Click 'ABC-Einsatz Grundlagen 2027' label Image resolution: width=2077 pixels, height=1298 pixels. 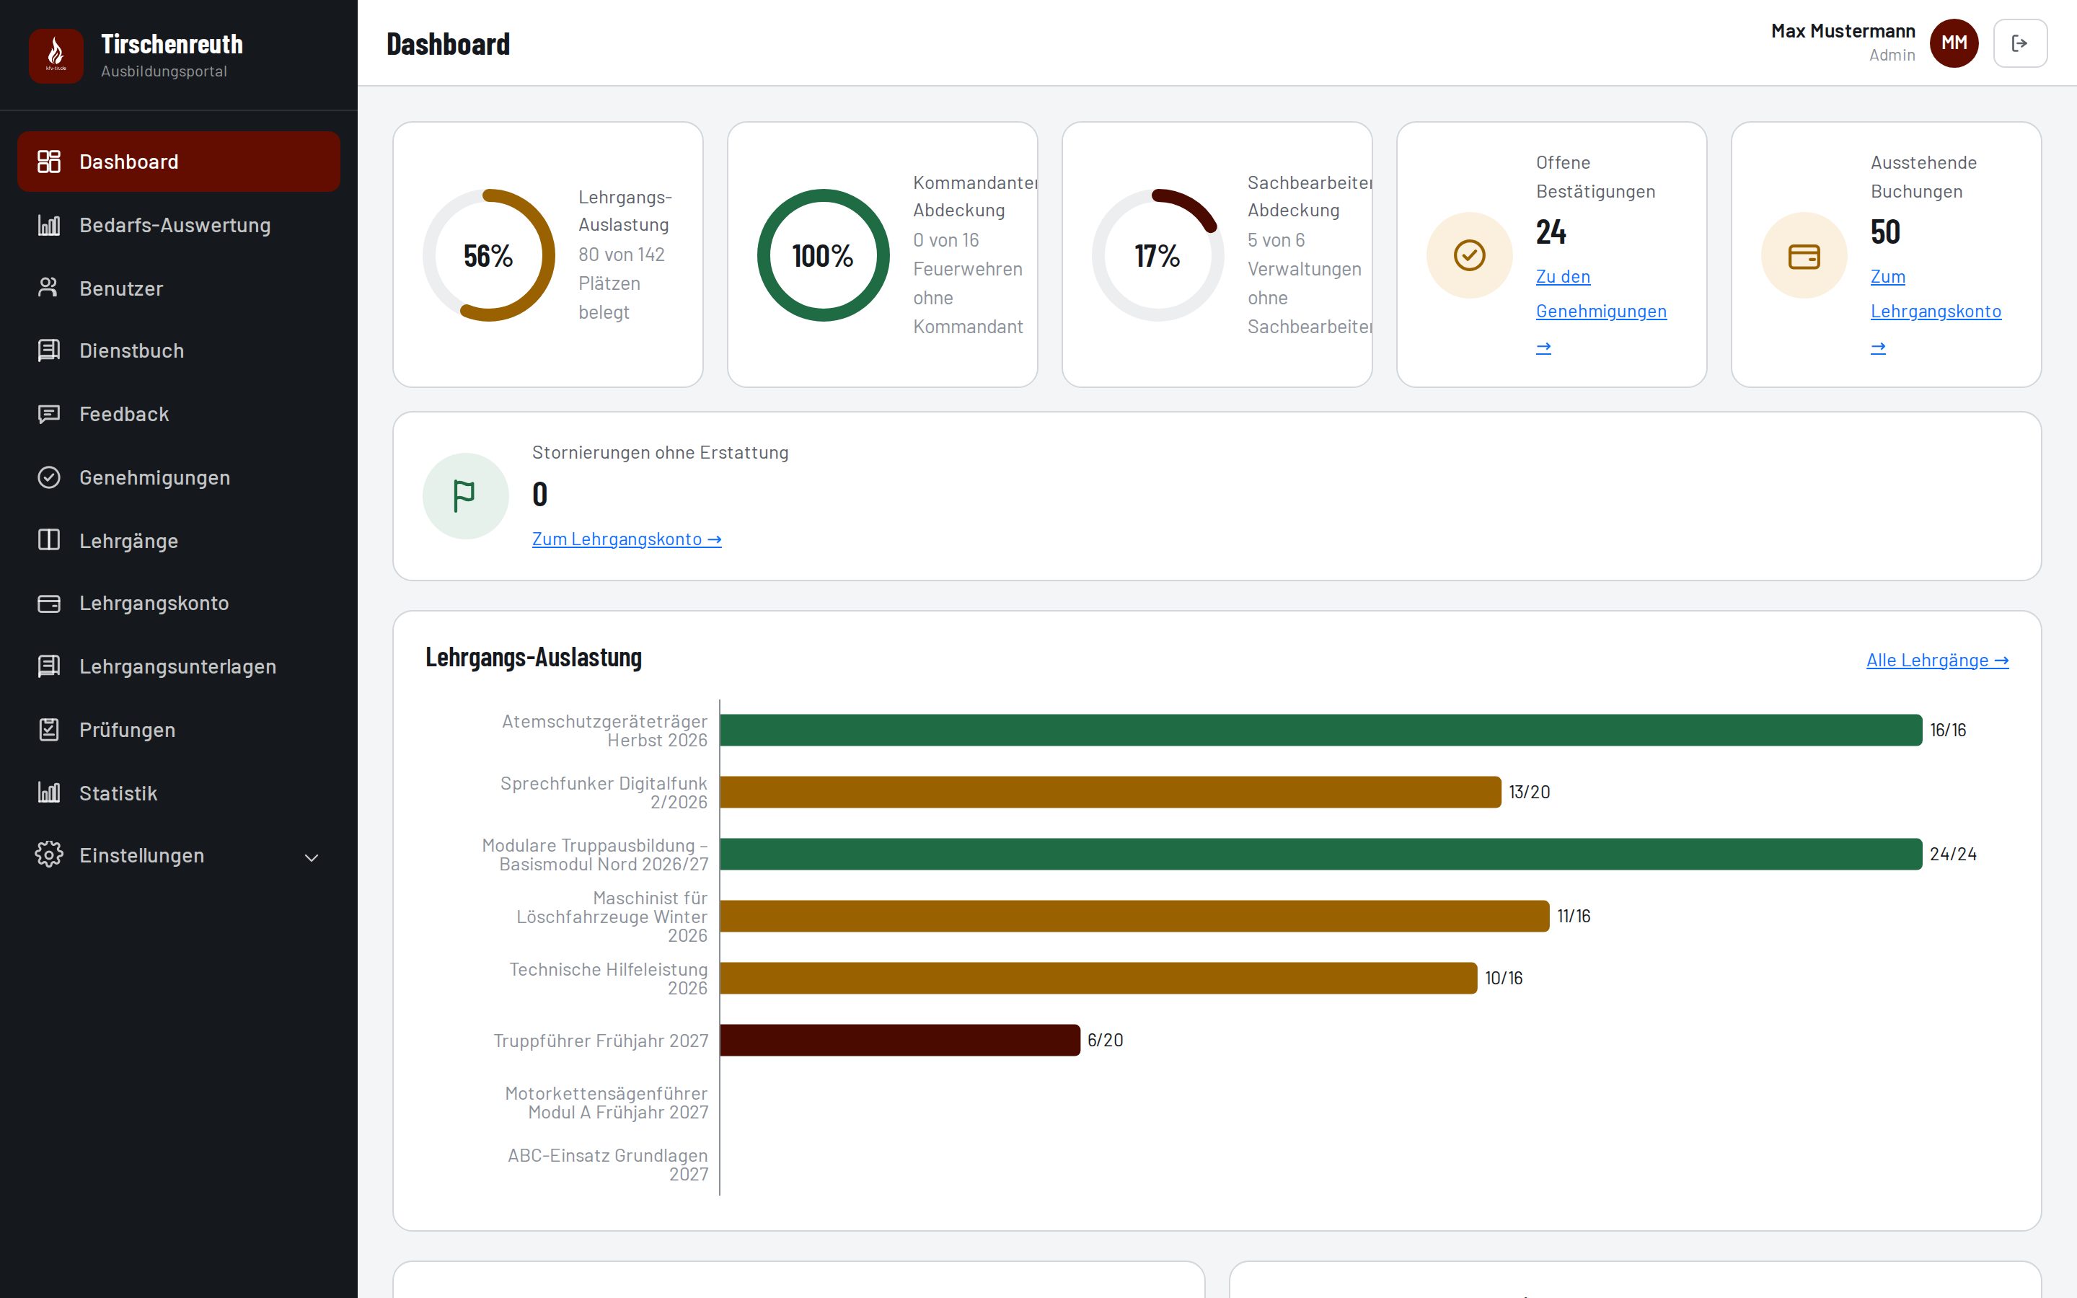point(608,1164)
